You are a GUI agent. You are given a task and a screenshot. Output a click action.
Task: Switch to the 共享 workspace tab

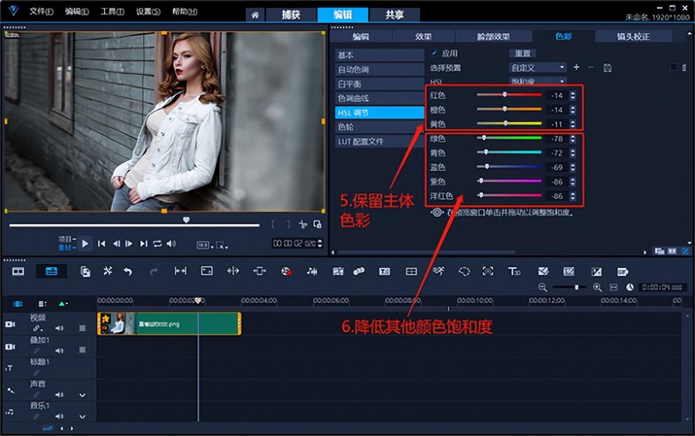(x=395, y=15)
